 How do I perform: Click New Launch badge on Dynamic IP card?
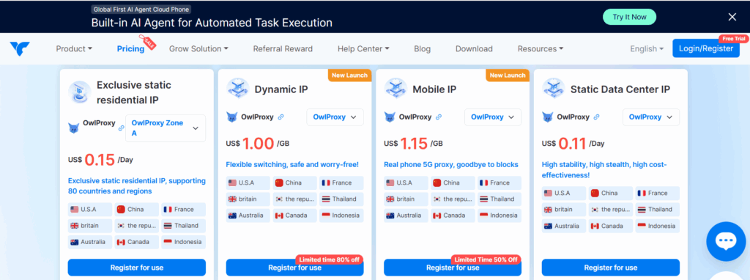coord(349,75)
